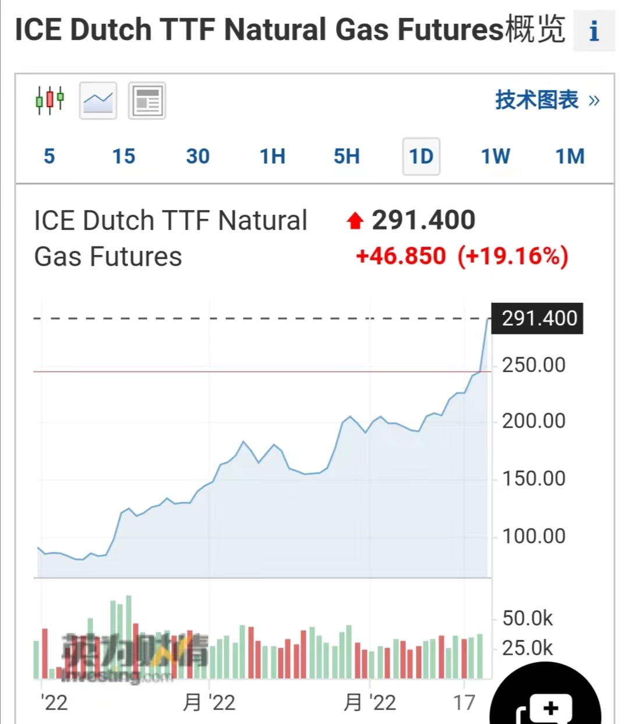629x724 pixels.
Task: Select the 15 minute interval
Action: point(123,156)
